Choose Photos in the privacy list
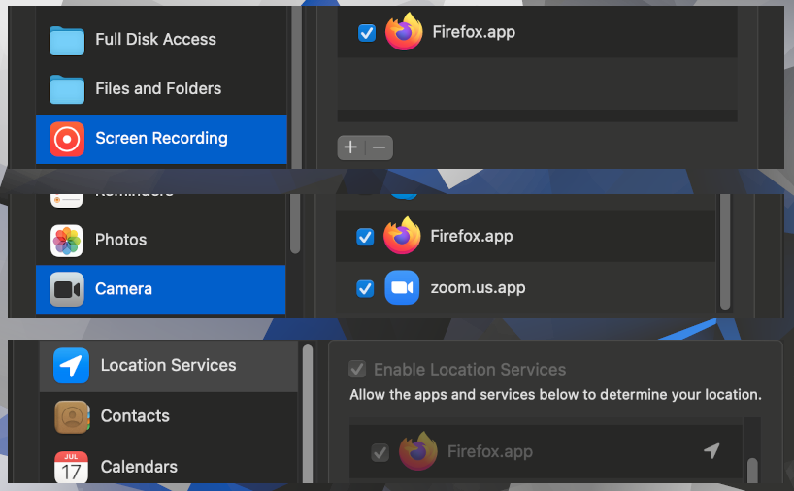This screenshot has width=794, height=491. (x=161, y=240)
